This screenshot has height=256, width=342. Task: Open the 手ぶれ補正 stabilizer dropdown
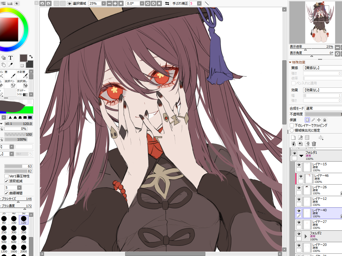[x=199, y=4]
